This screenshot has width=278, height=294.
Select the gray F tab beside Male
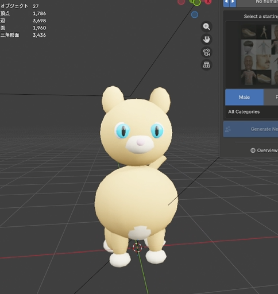coord(271,97)
